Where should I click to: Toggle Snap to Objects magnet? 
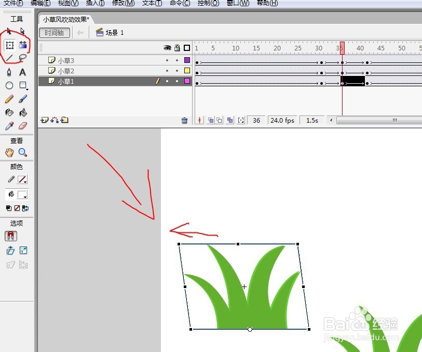point(11,236)
